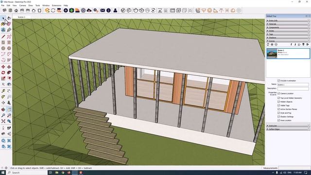This screenshot has width=311, height=175.
Task: Expand the Soften Edges panel
Action: [288, 129]
